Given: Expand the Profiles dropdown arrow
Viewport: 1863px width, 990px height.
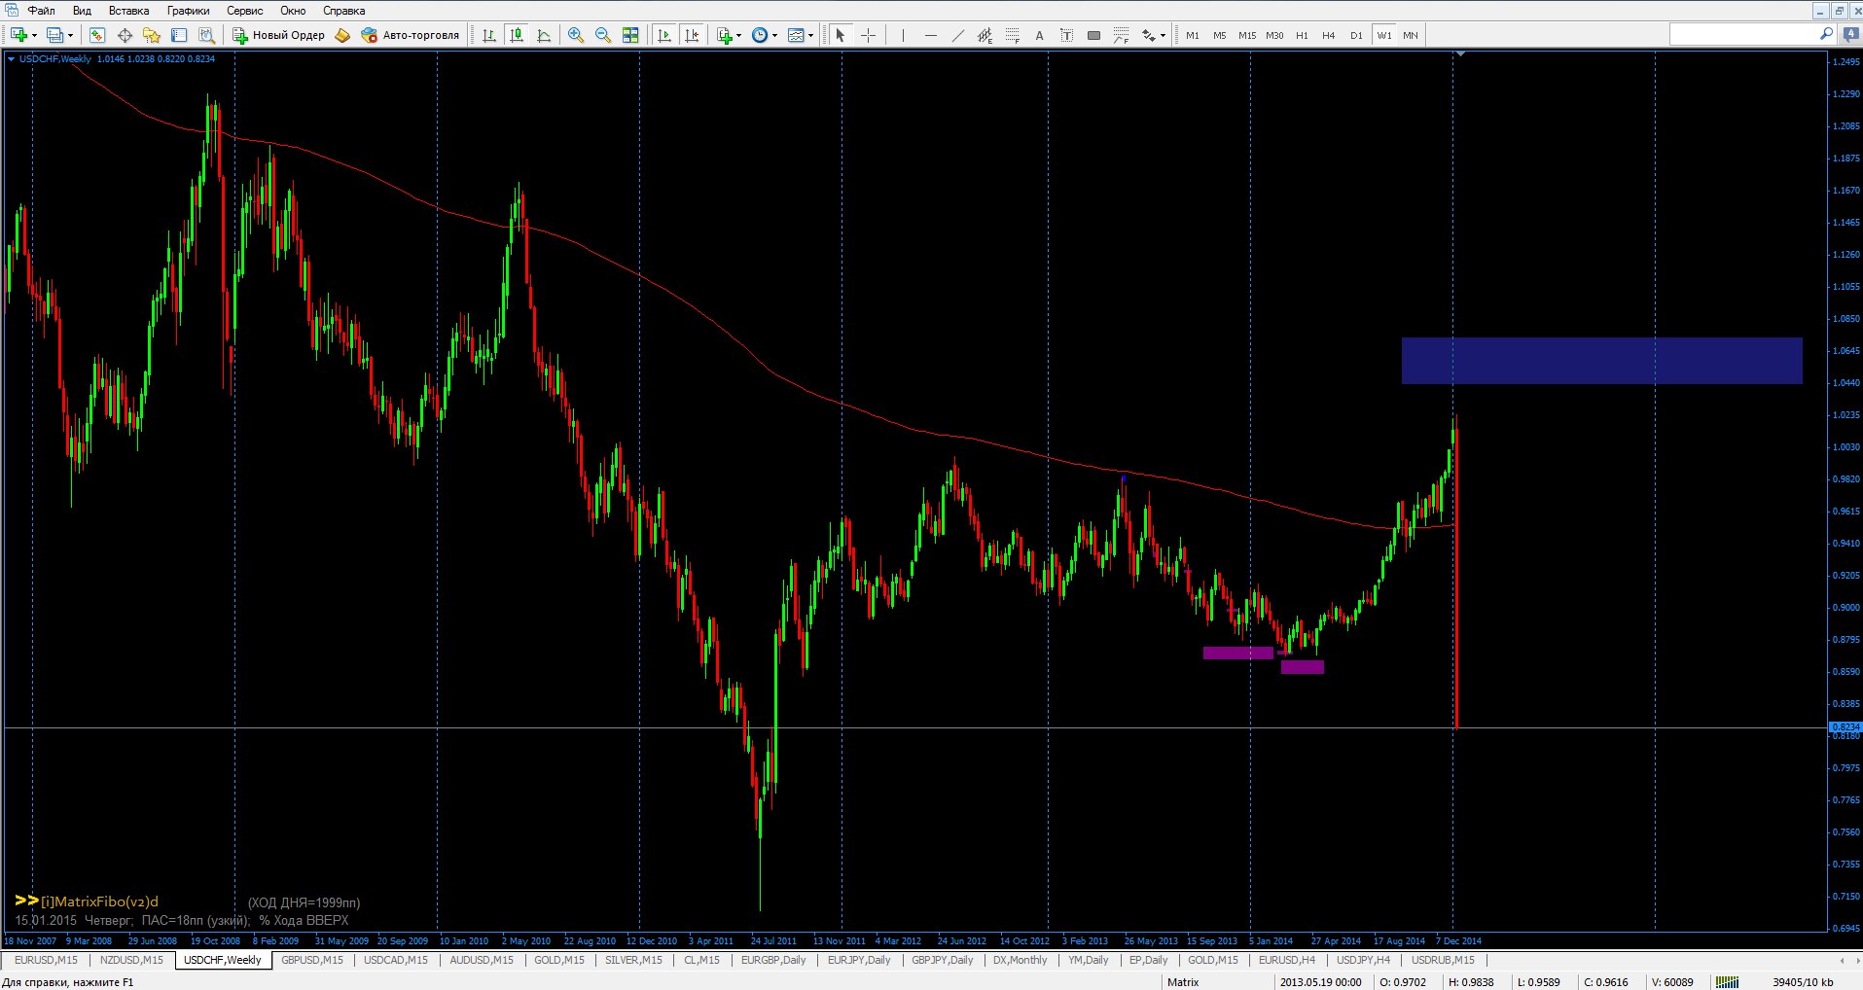Looking at the screenshot, I should click(x=70, y=35).
